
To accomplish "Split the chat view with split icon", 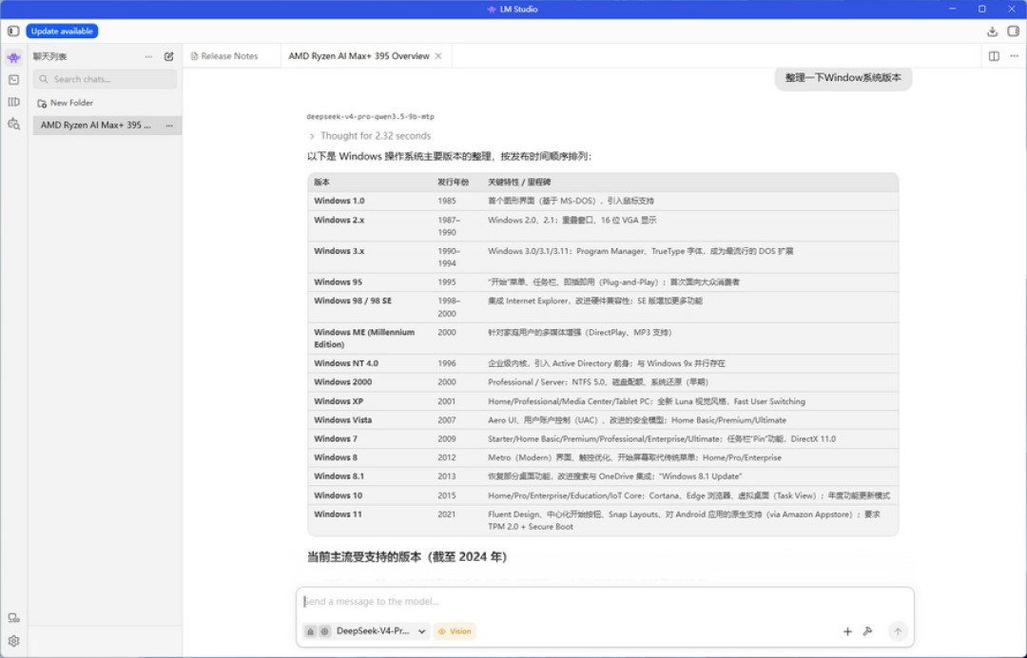I will pyautogui.click(x=994, y=56).
